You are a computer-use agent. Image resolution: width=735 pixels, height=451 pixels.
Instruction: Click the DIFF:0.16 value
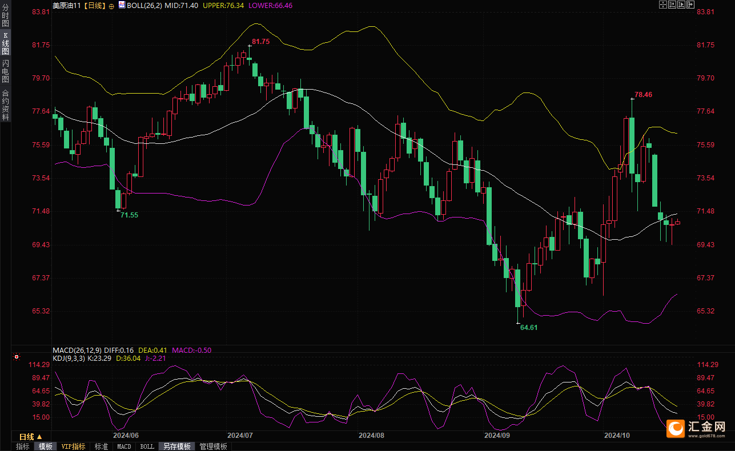119,350
